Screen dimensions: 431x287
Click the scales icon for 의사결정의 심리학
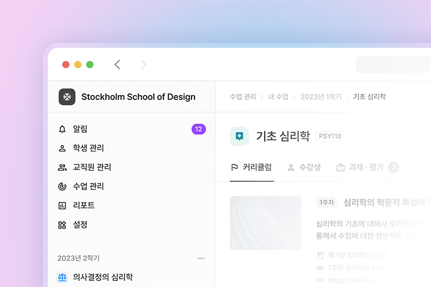pyautogui.click(x=62, y=277)
